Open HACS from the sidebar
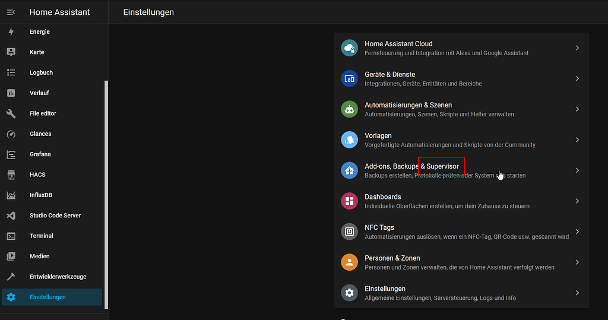 (52, 175)
